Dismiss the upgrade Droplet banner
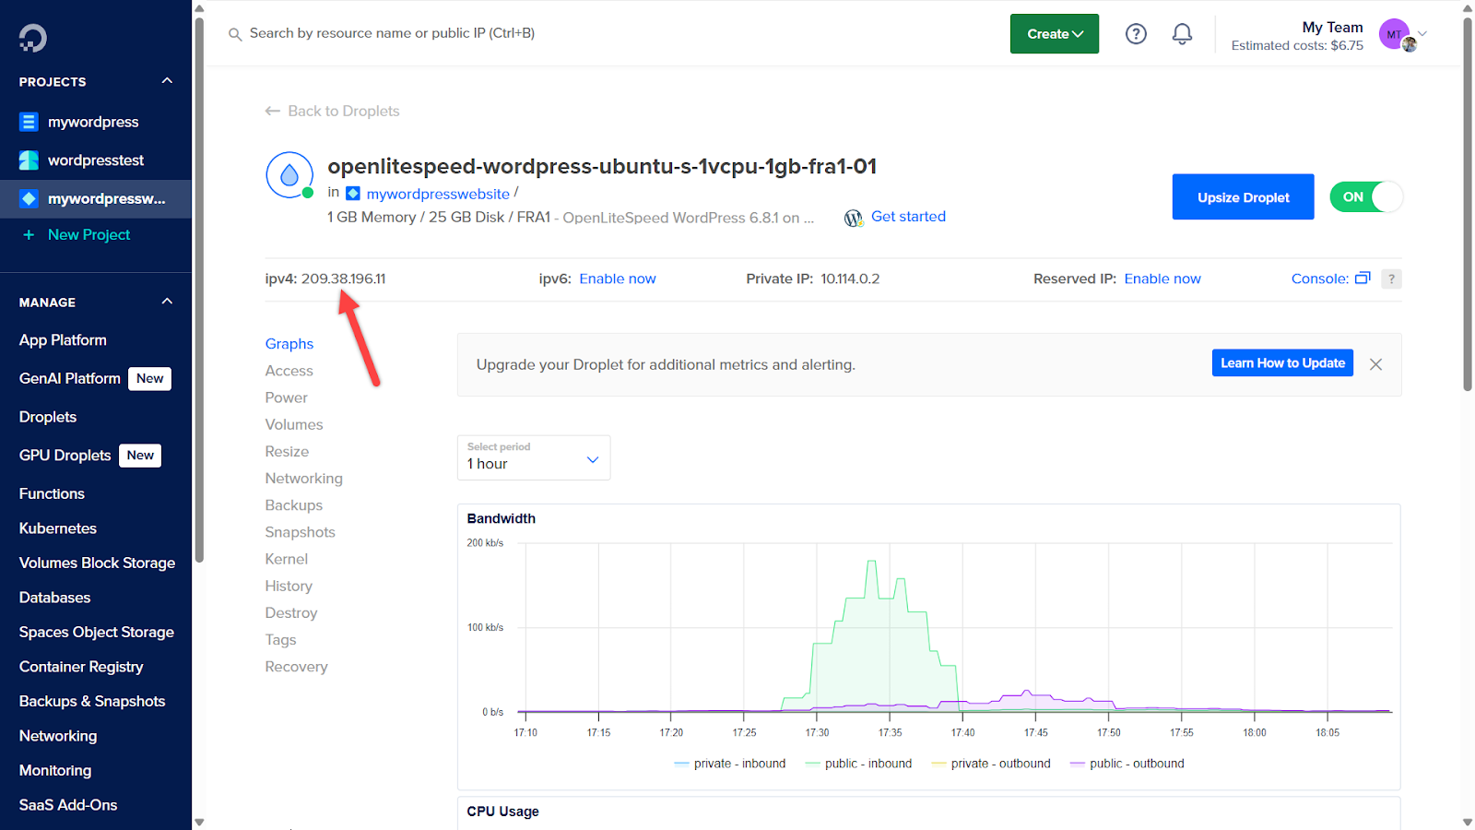The width and height of the screenshot is (1475, 830). point(1375,364)
